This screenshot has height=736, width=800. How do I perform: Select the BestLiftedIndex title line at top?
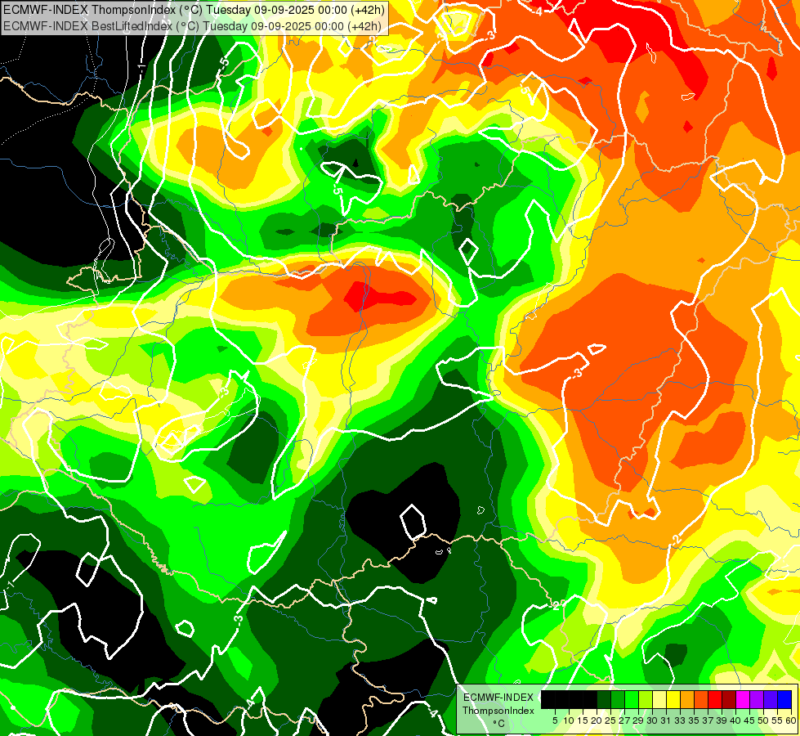tap(192, 25)
